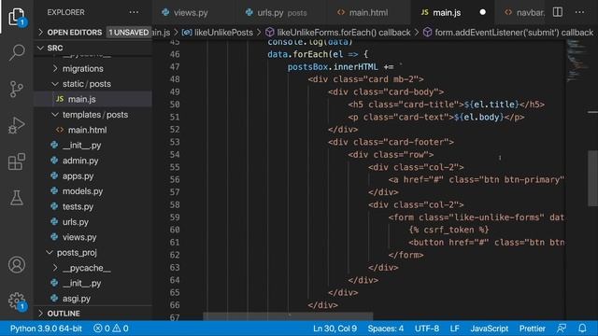Screen dimensions: 598x336
Task: Open the Extensions view icon
Action: coord(17,161)
